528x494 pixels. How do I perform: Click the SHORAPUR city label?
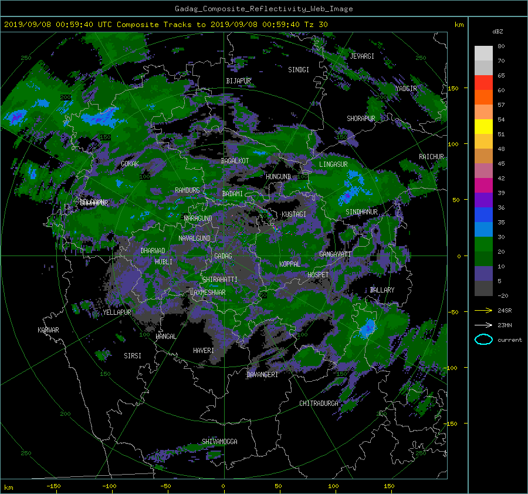point(361,119)
